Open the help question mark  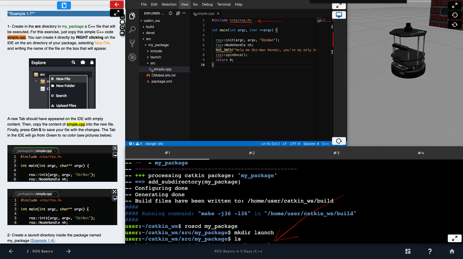[430, 251]
